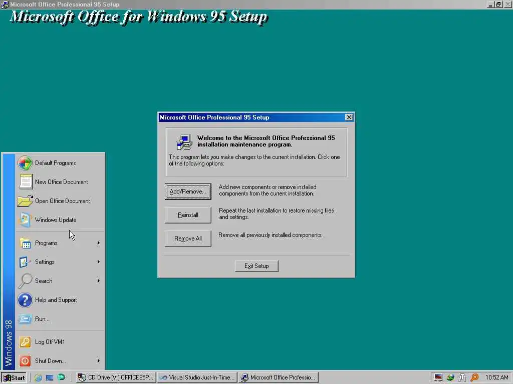Click the Search menu entry
Viewport: 513px width, 384px height.
pyautogui.click(x=60, y=281)
